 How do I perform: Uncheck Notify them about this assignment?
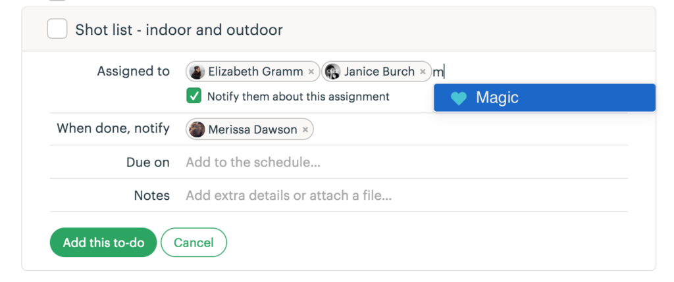194,97
